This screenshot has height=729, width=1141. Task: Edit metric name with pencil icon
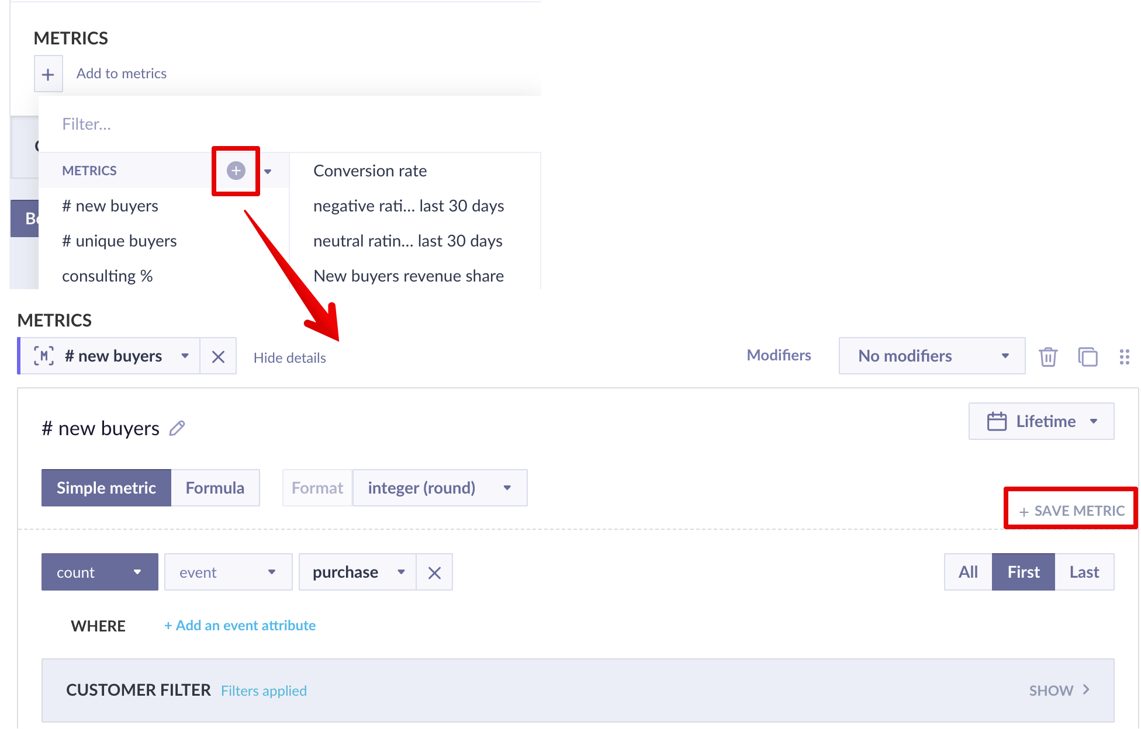tap(177, 428)
